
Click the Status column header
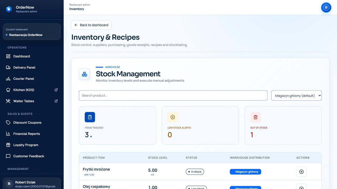191,158
